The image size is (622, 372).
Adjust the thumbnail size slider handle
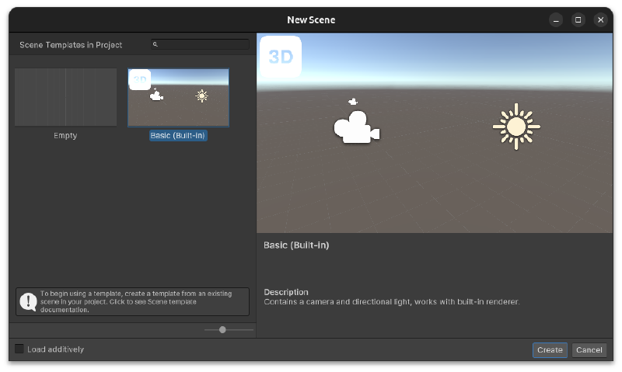(222, 329)
